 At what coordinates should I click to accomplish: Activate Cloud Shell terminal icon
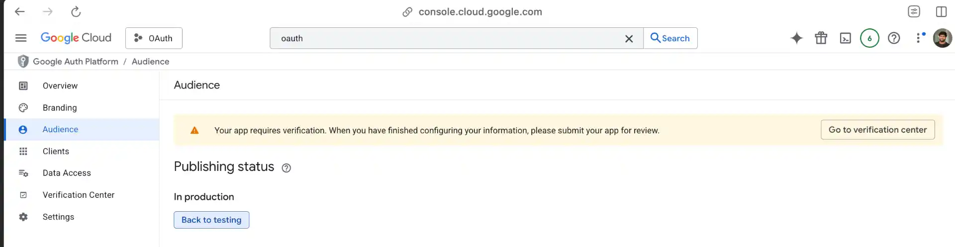point(845,38)
